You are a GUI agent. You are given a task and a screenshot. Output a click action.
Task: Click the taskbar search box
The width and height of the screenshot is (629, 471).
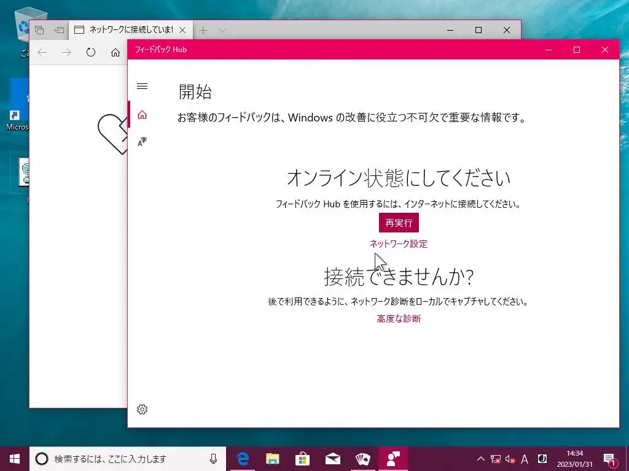(x=128, y=459)
